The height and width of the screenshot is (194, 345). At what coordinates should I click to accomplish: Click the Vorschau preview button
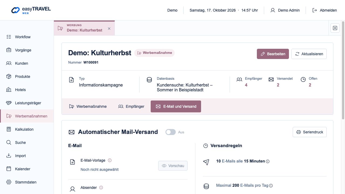173,166
